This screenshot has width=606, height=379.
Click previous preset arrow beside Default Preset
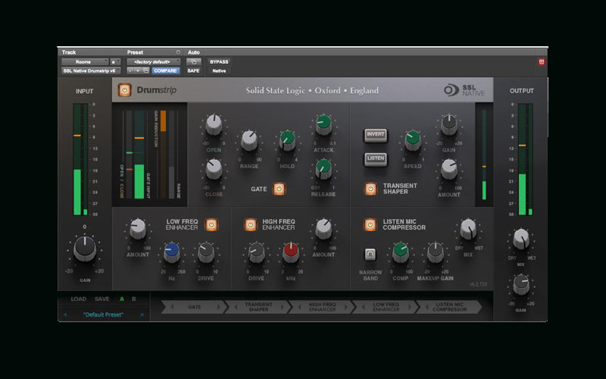(65, 315)
